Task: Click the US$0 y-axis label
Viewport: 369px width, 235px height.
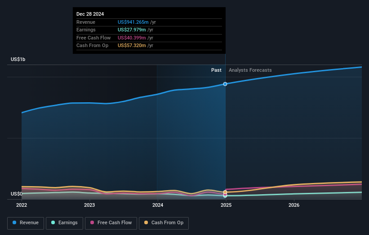Action: pos(17,194)
